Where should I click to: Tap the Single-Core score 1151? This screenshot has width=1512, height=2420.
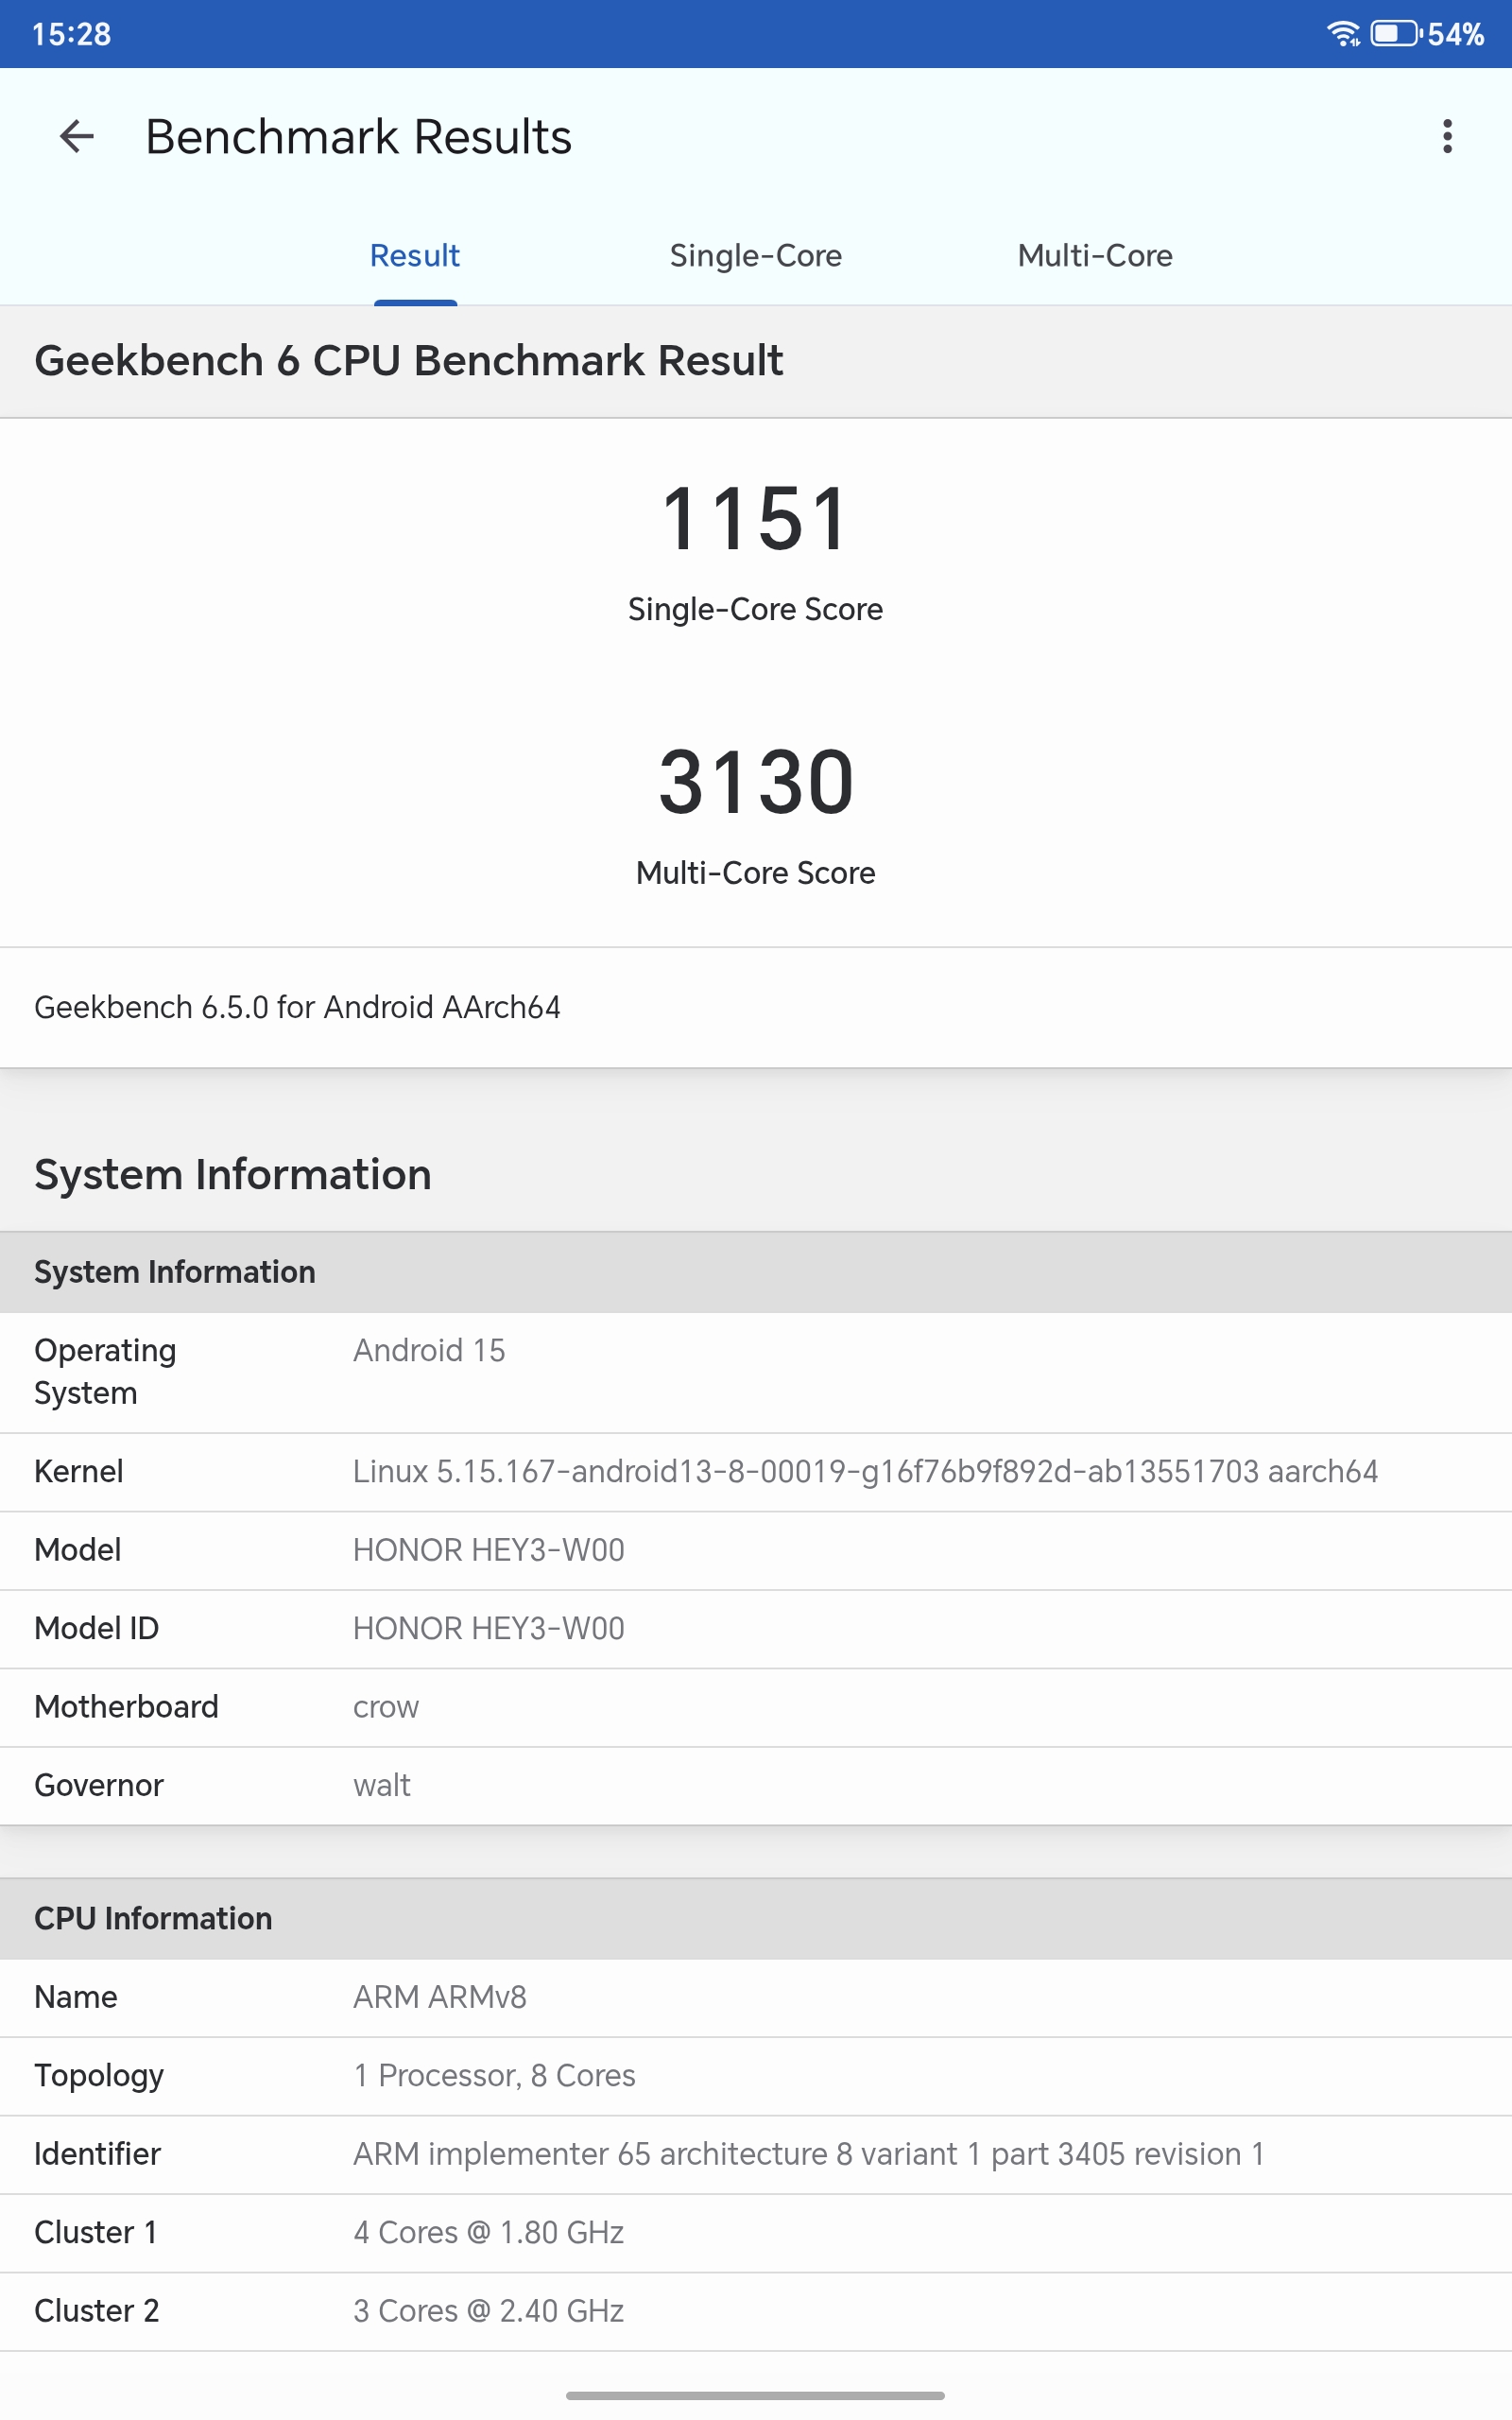[755, 520]
